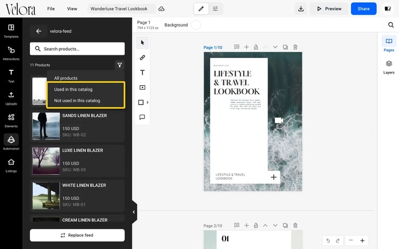Select the LIFESTYLE & TRAVEL LOOKBOOK heading
Image resolution: width=399 pixels, height=249 pixels.
click(x=237, y=82)
